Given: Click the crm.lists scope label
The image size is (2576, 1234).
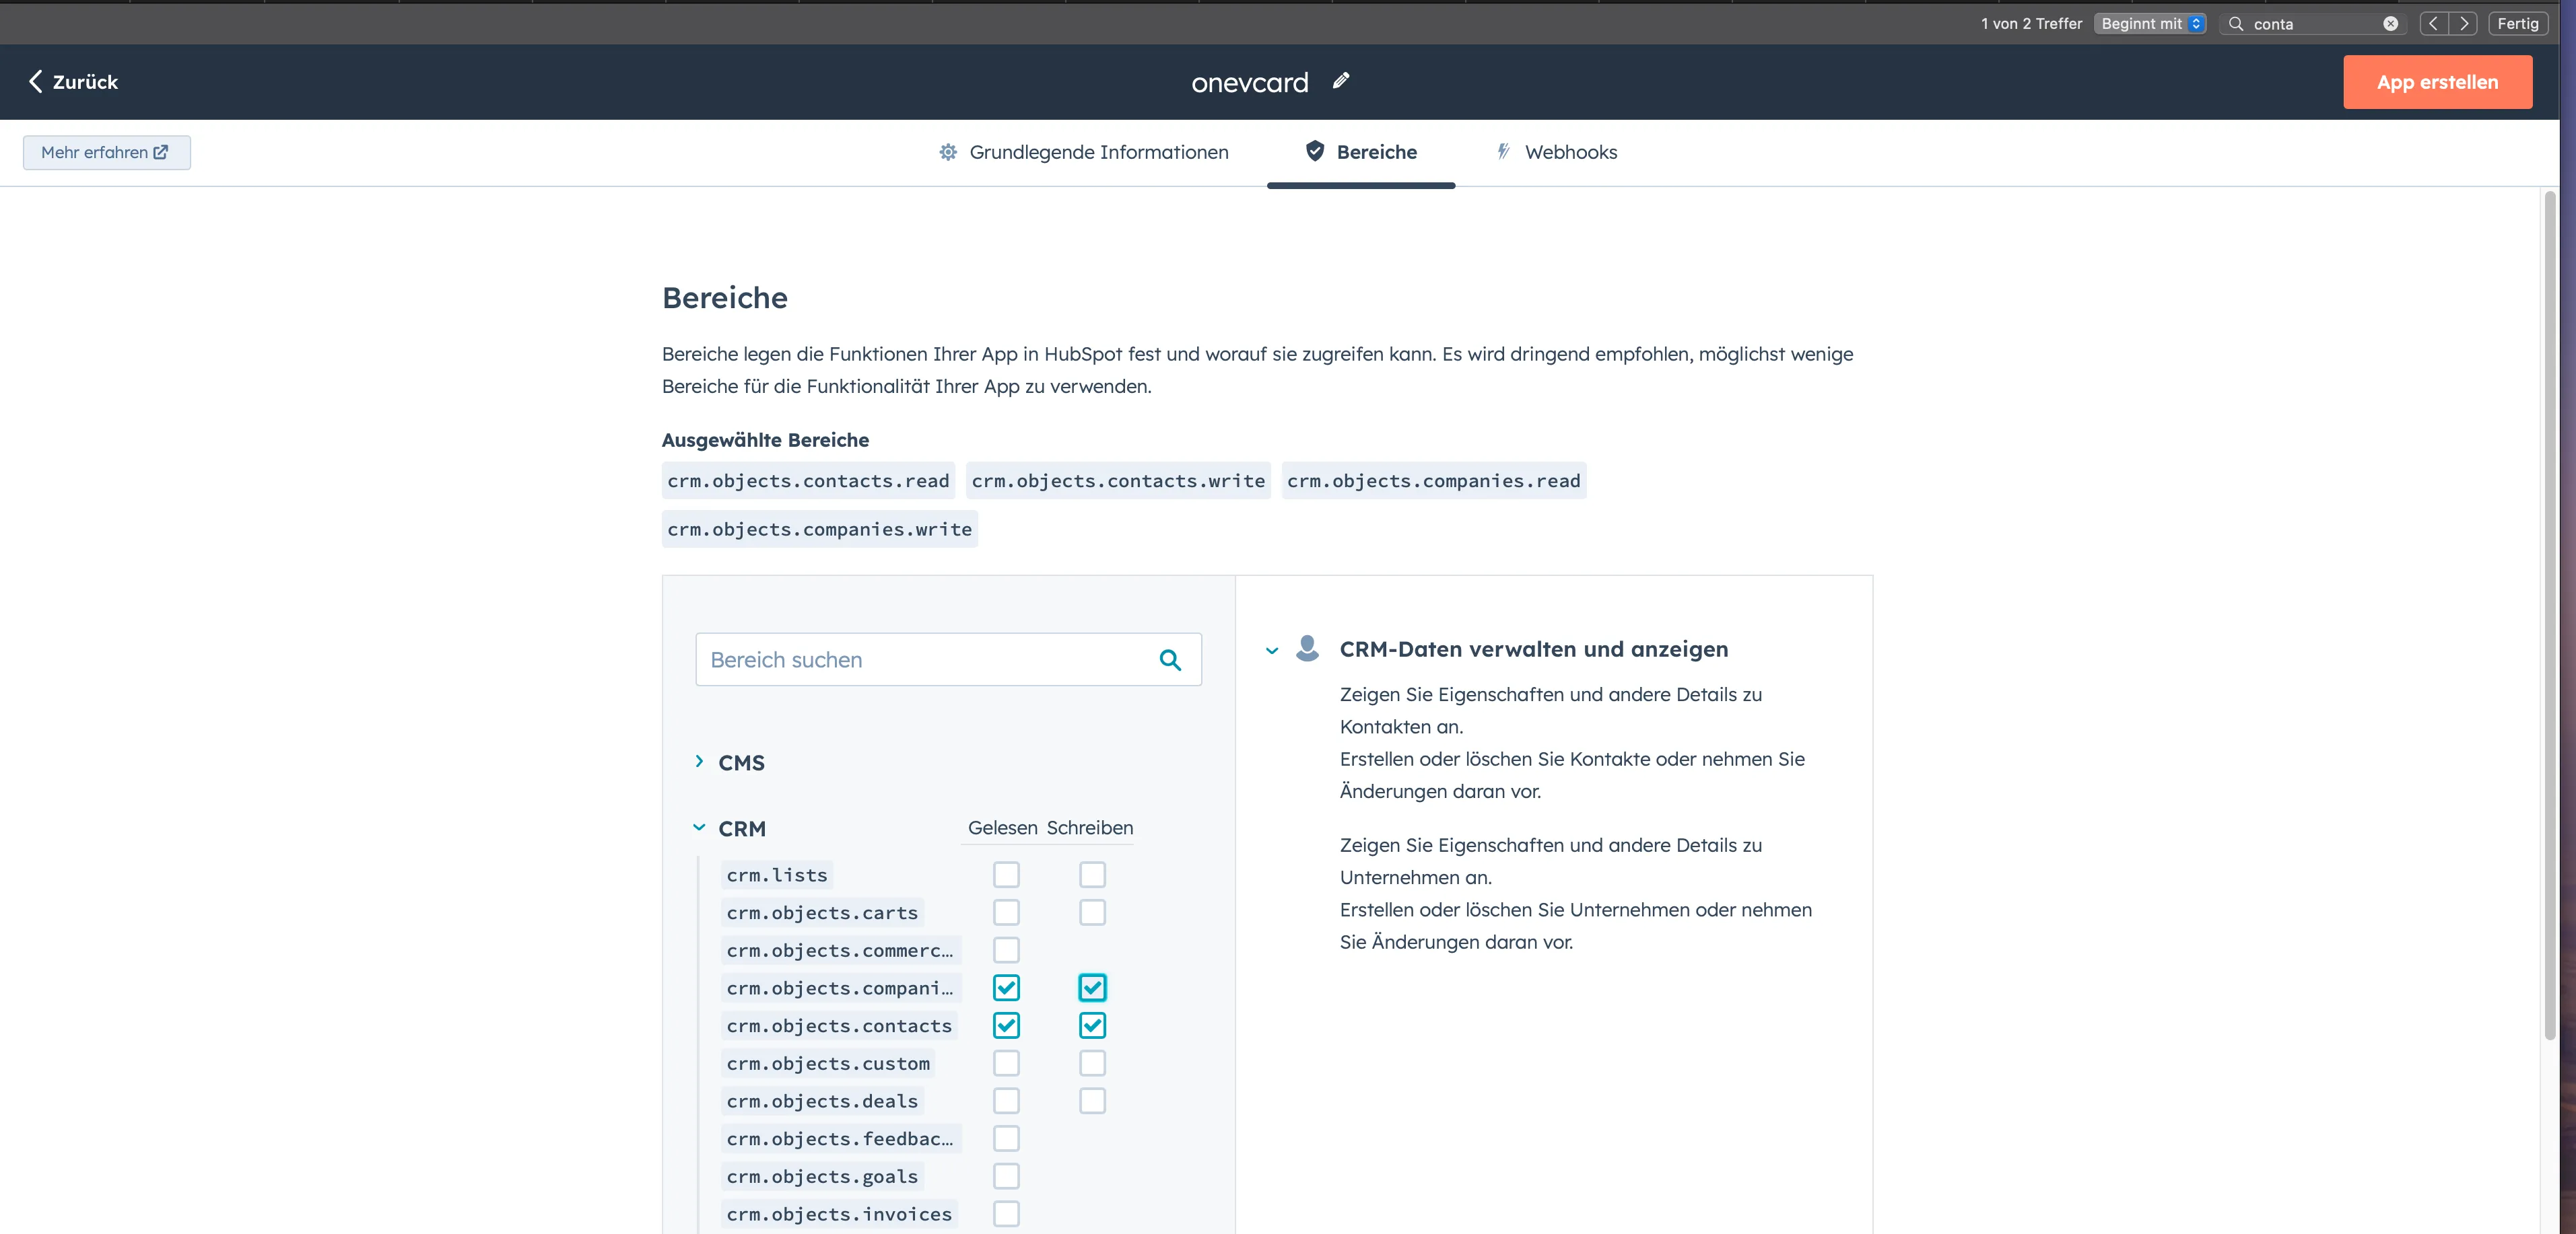Looking at the screenshot, I should [777, 874].
